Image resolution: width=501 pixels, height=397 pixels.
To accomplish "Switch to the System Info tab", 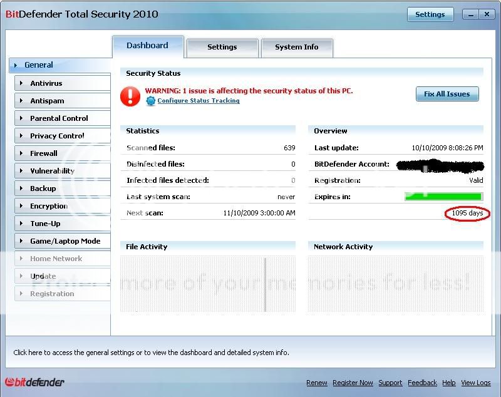I will 297,47.
